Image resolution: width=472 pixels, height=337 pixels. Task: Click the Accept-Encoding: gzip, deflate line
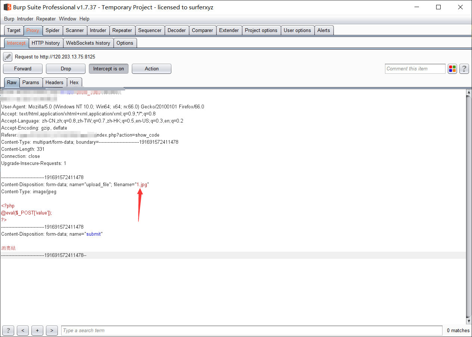[34, 128]
